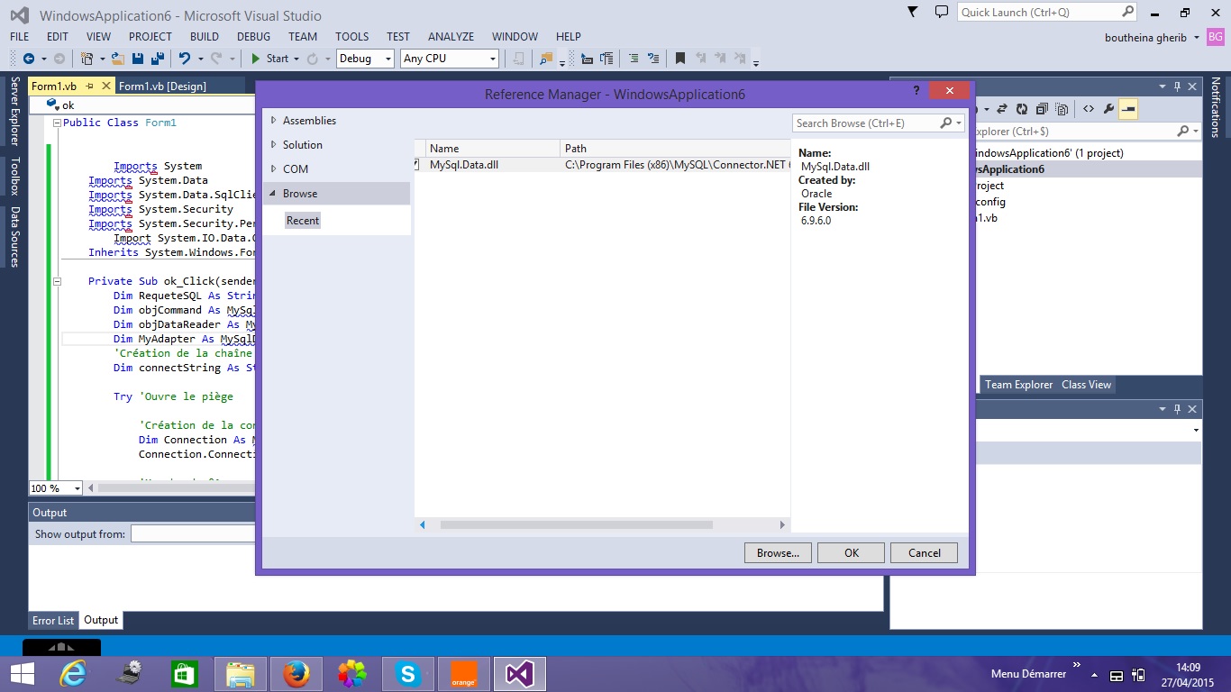The width and height of the screenshot is (1231, 692).
Task: Open the Any CPU platform dropdown
Action: tap(492, 59)
